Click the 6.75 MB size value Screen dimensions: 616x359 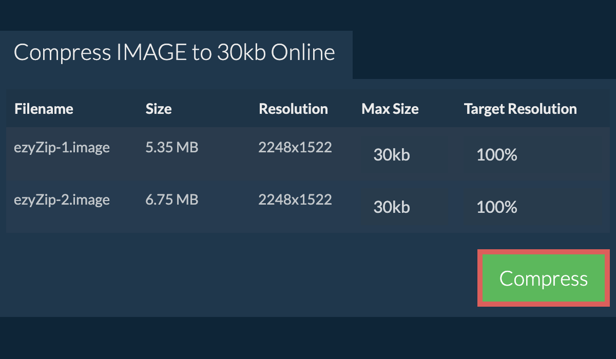coord(172,200)
